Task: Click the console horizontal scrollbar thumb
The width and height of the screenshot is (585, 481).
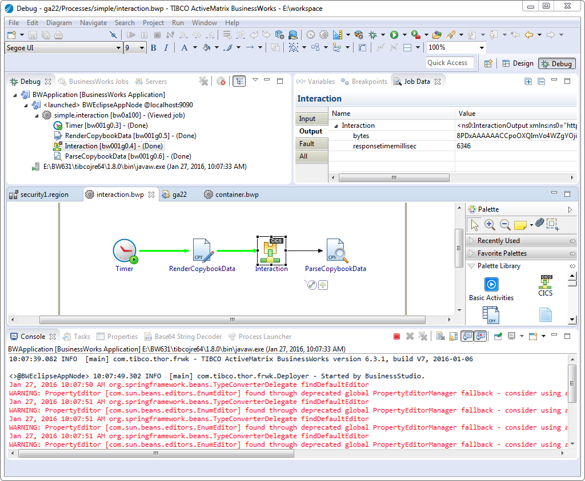Action: click(156, 454)
